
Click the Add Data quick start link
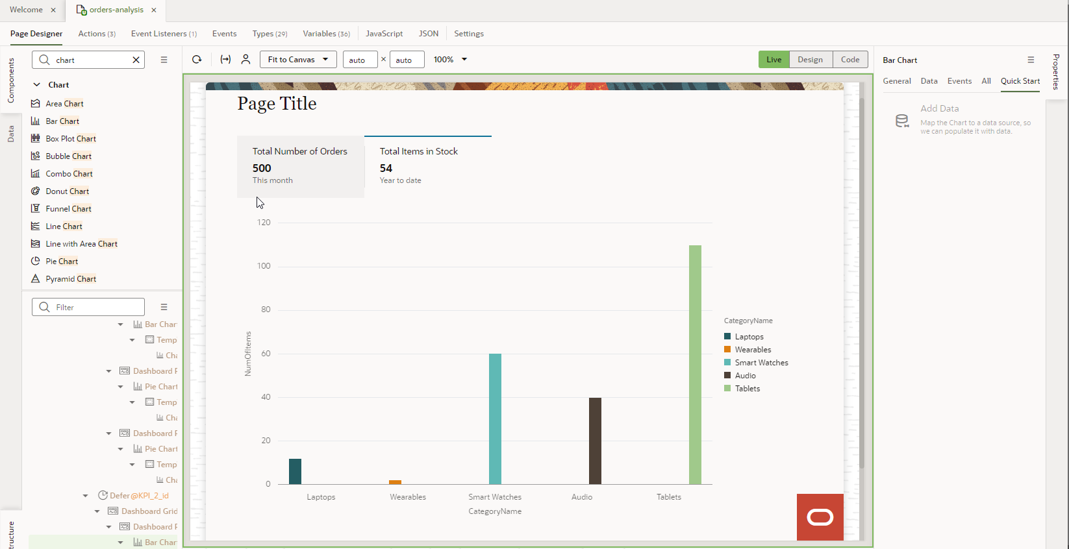939,108
